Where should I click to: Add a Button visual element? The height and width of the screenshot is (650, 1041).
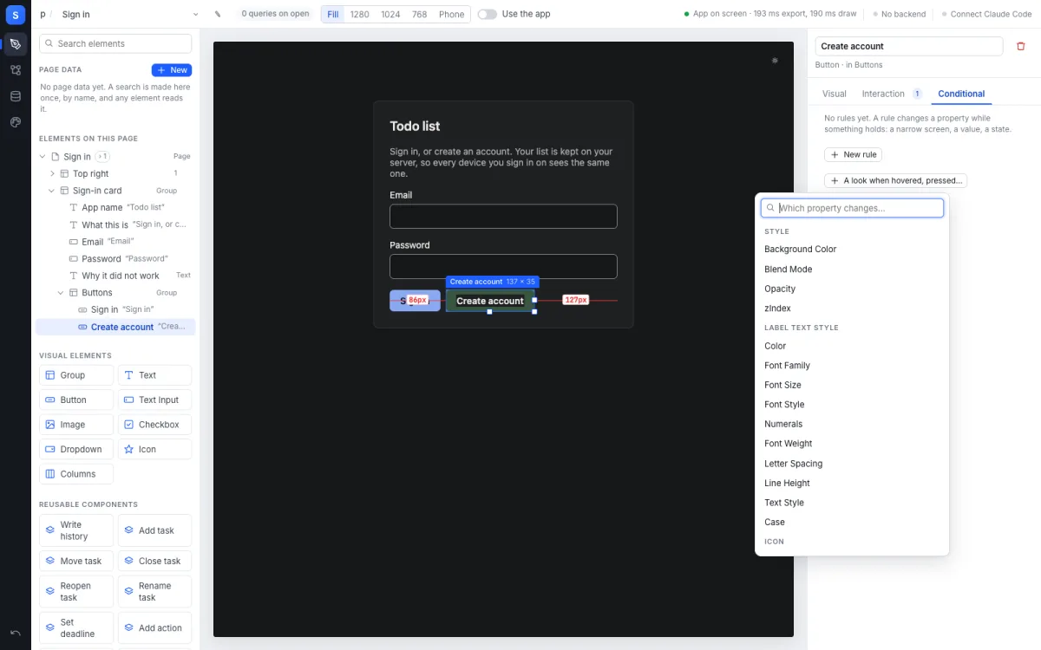tap(76, 400)
